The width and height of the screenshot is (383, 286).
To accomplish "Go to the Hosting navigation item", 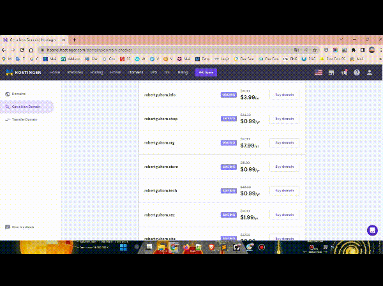I will tap(96, 73).
